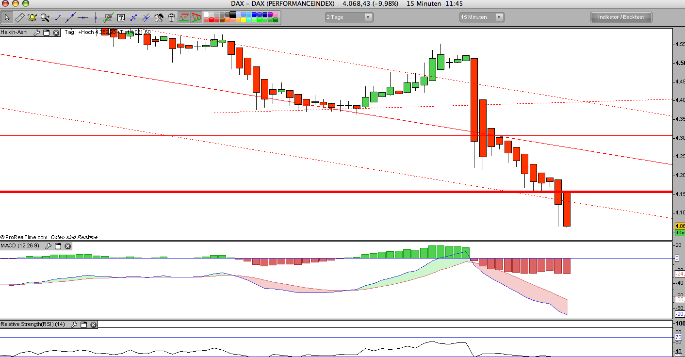Detach the MACD panel window
Image resolution: width=685 pixels, height=357 pixels.
tap(58, 246)
